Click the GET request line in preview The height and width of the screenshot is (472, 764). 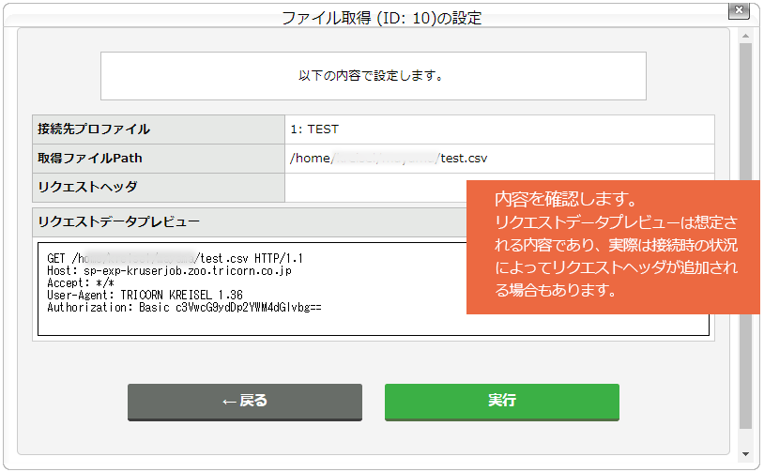[x=175, y=258]
